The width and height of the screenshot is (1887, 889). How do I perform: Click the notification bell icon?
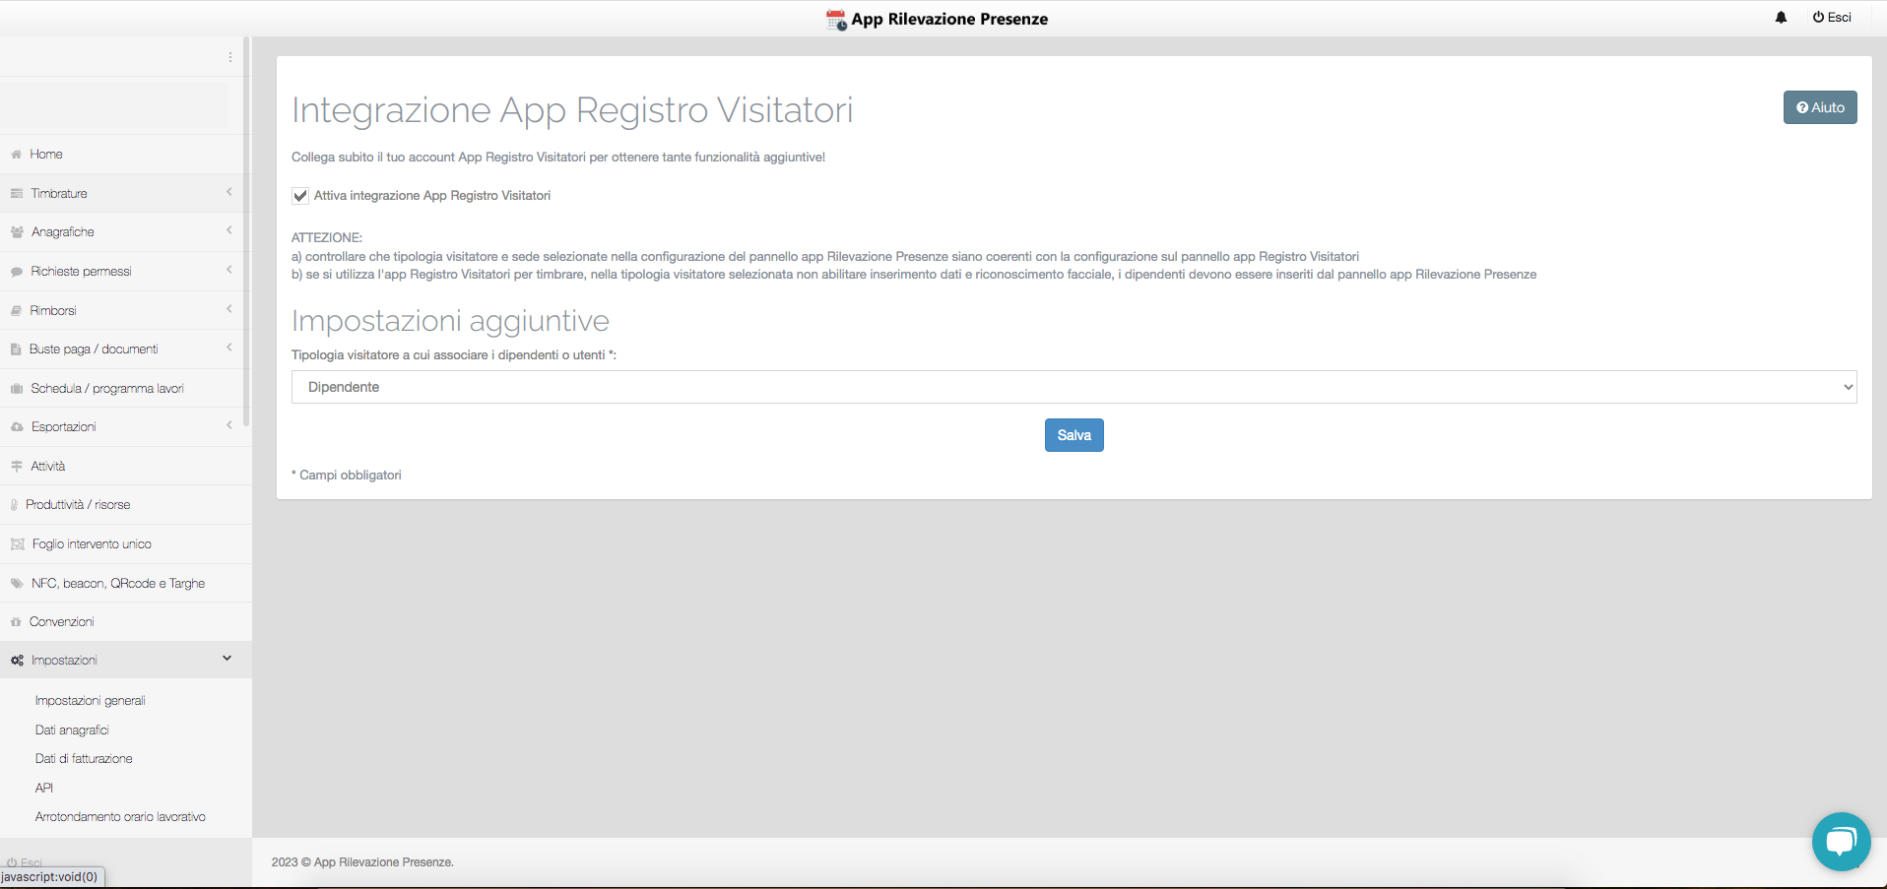[x=1781, y=18]
